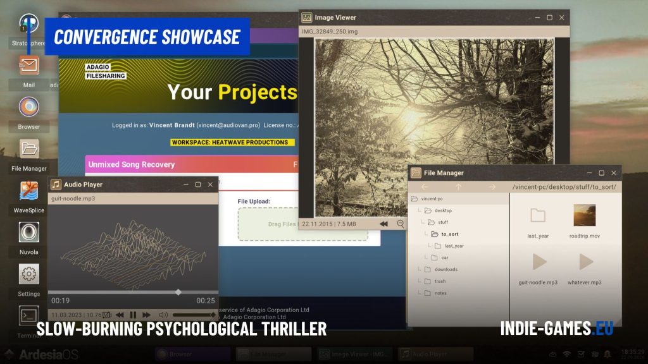
Task: Switch to File Manager in the taskbar
Action: (x=273, y=354)
